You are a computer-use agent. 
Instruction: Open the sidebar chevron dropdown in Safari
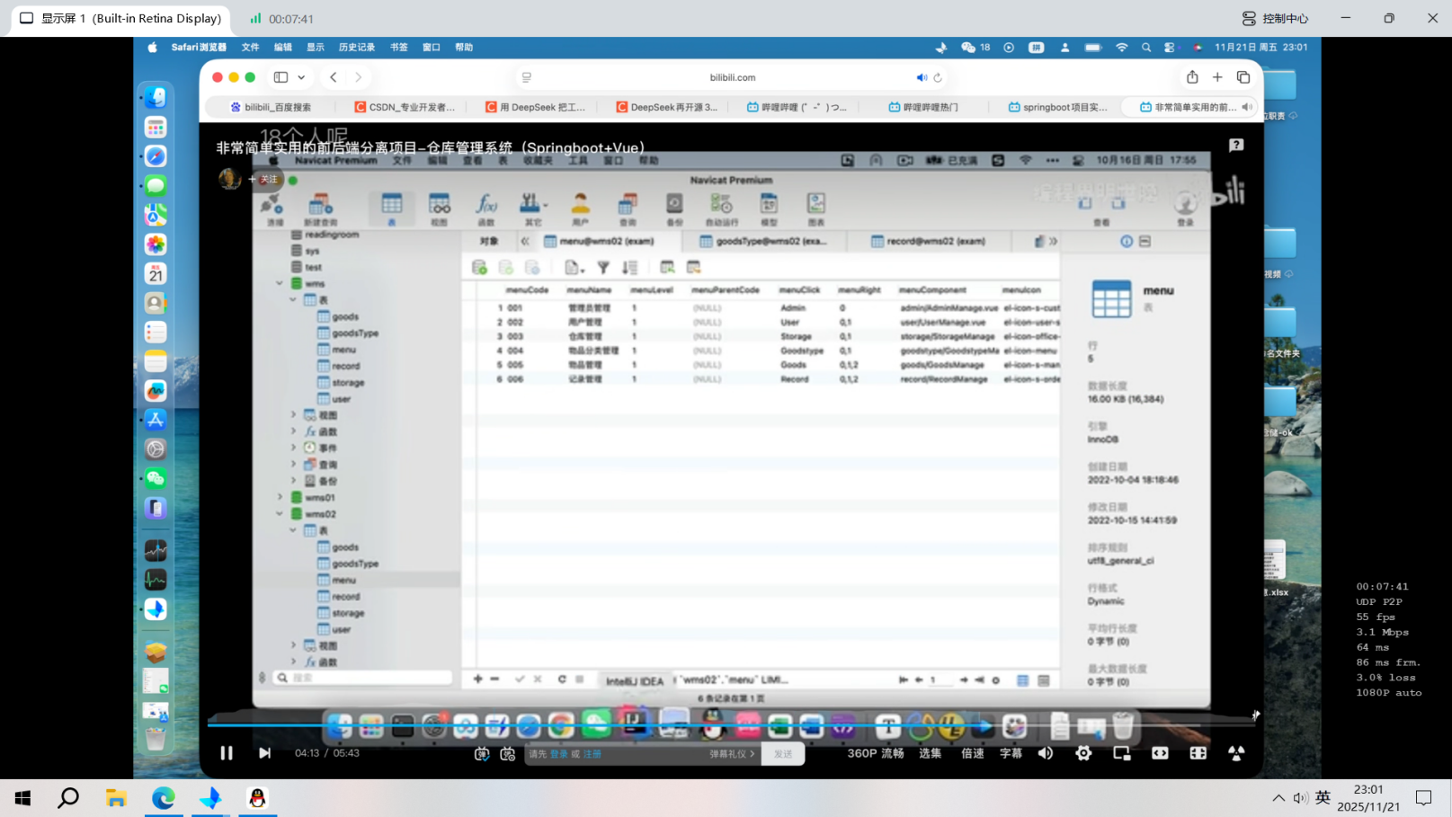coord(301,77)
